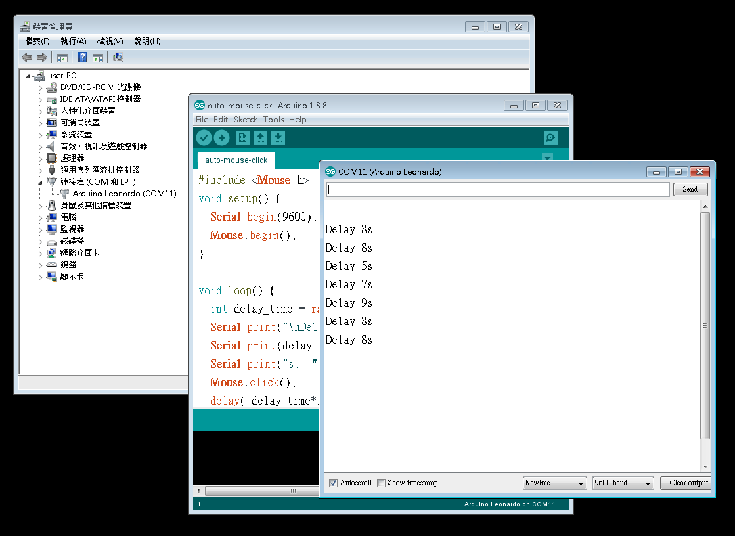The height and width of the screenshot is (536, 735).
Task: Open the 執行(A) menu in Device Manager
Action: [x=74, y=41]
